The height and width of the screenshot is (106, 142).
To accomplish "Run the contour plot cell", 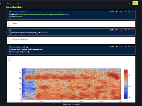I will [117, 47].
